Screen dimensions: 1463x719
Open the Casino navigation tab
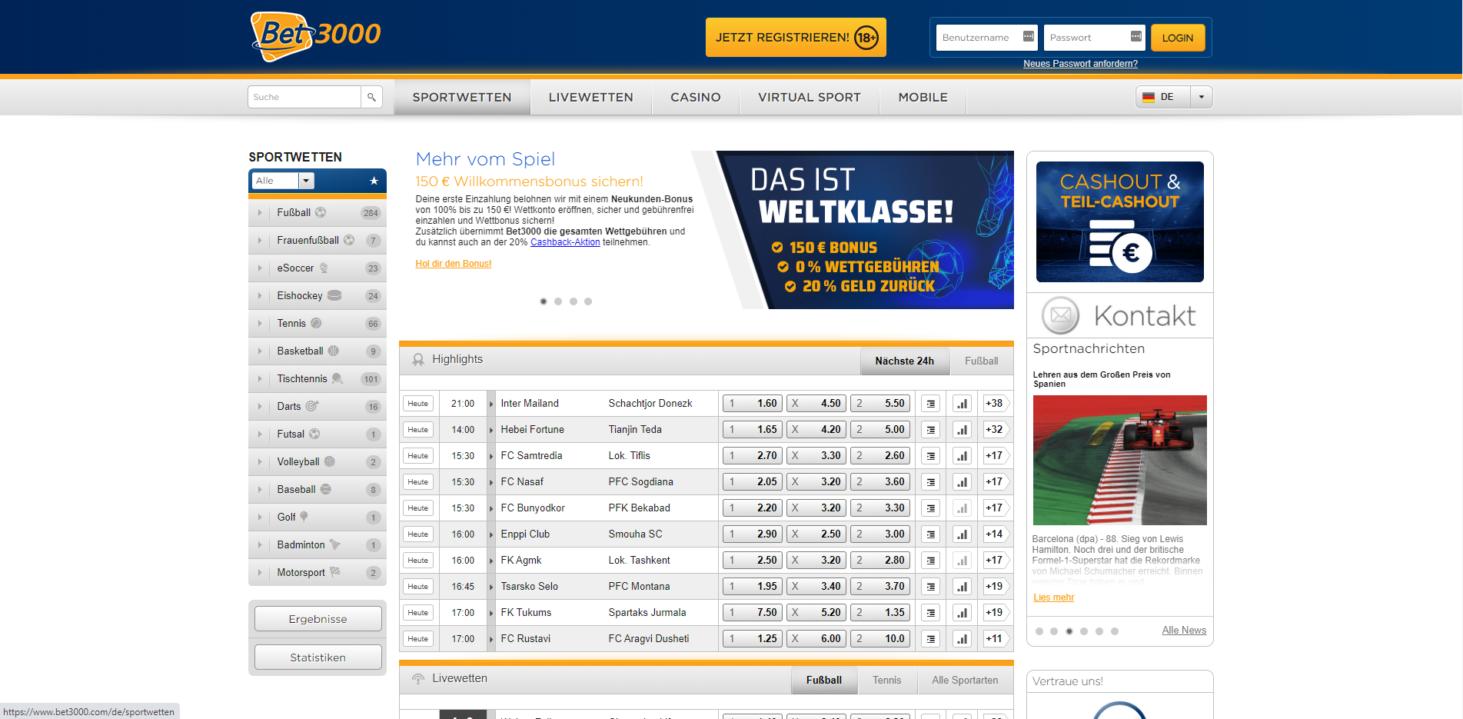pos(696,97)
